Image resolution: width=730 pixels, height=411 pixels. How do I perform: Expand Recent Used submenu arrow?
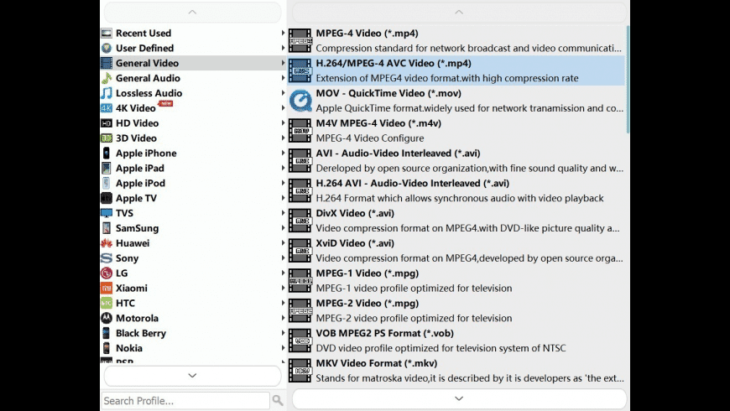[x=283, y=33]
